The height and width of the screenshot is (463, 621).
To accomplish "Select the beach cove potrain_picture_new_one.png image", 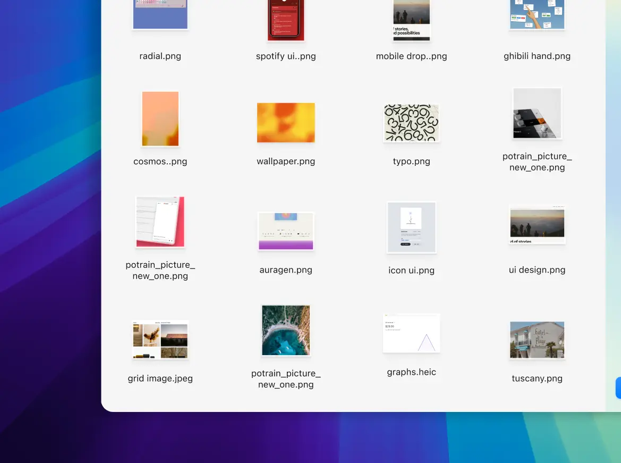I will coord(286,330).
